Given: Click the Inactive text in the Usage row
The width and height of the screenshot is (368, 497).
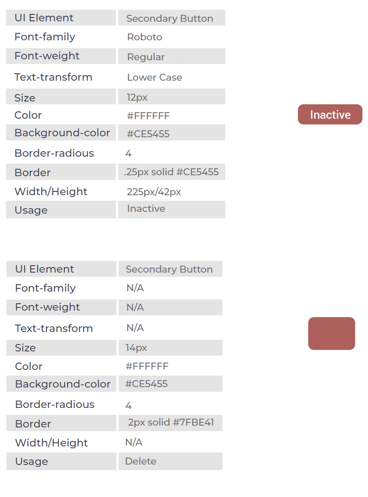Looking at the screenshot, I should (146, 209).
